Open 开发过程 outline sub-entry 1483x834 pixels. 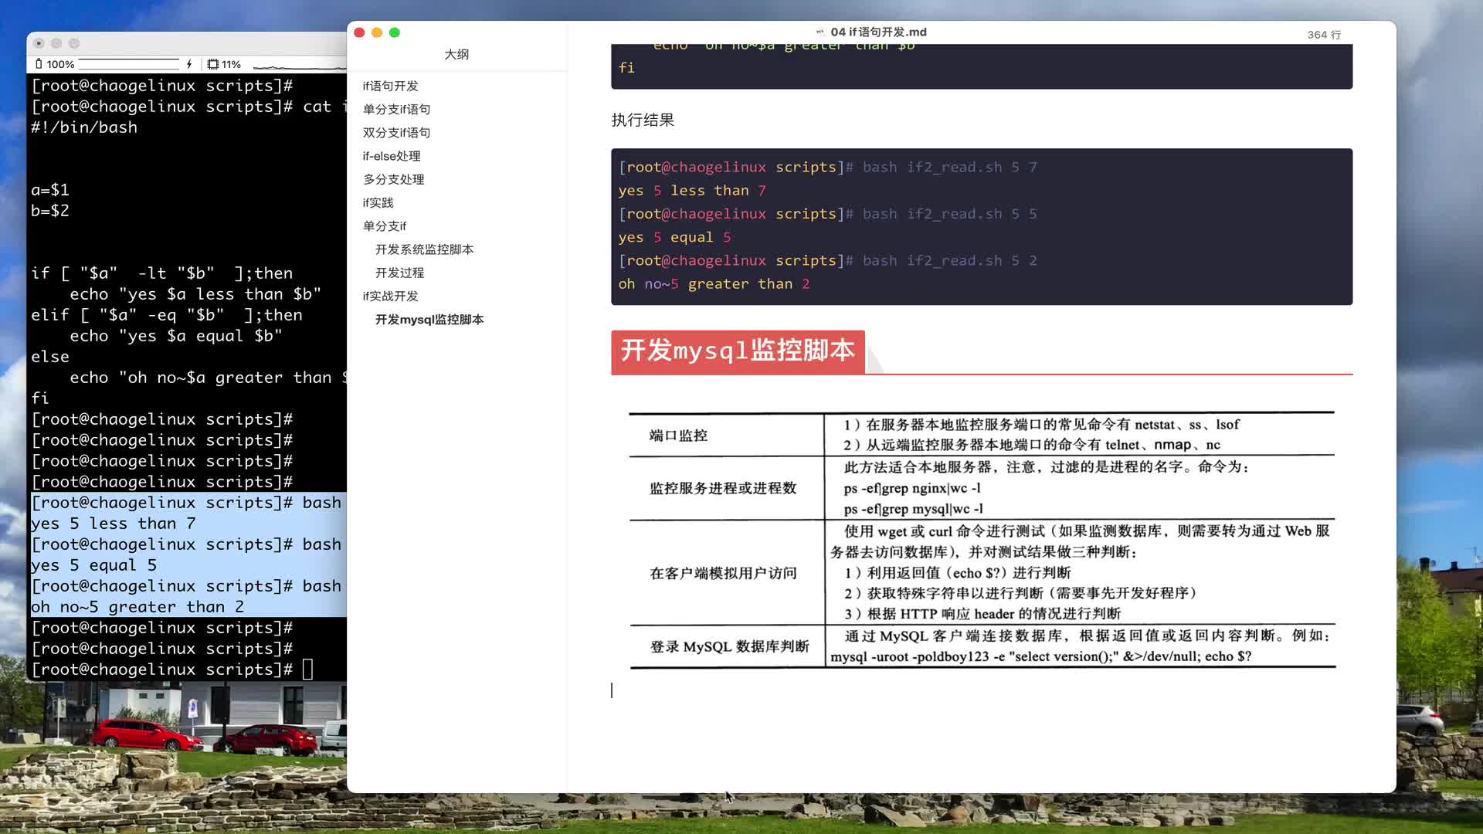(399, 273)
